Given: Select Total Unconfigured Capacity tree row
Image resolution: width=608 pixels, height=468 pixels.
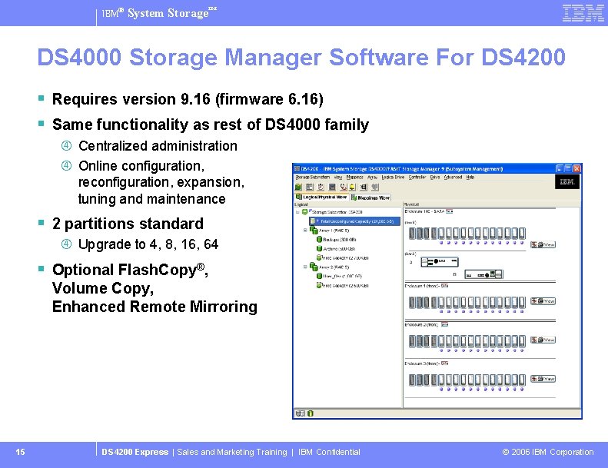Looking at the screenshot, I should pos(354,221).
